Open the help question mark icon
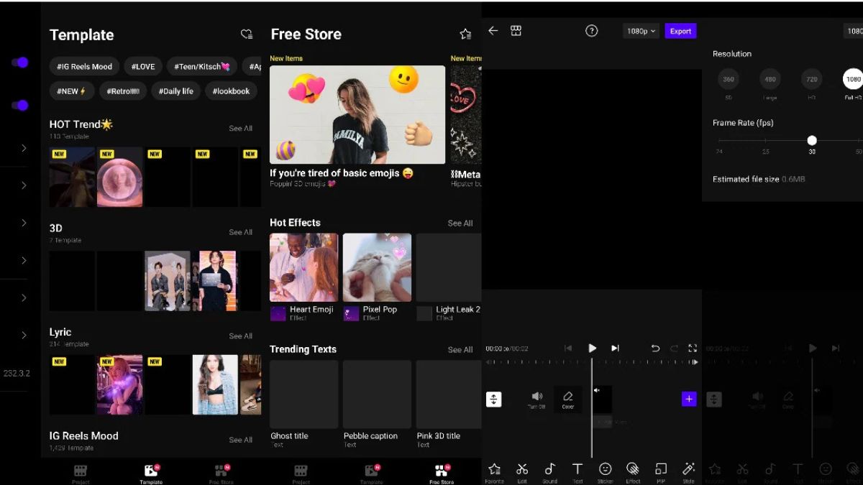Screen dimensions: 863x485 [592, 31]
